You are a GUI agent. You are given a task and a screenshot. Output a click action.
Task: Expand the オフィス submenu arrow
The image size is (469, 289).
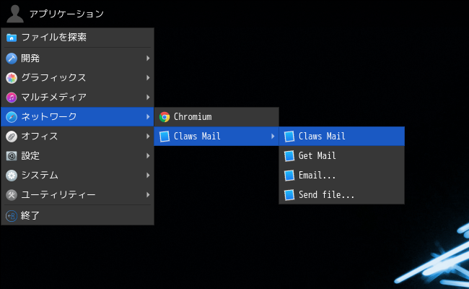tap(148, 136)
